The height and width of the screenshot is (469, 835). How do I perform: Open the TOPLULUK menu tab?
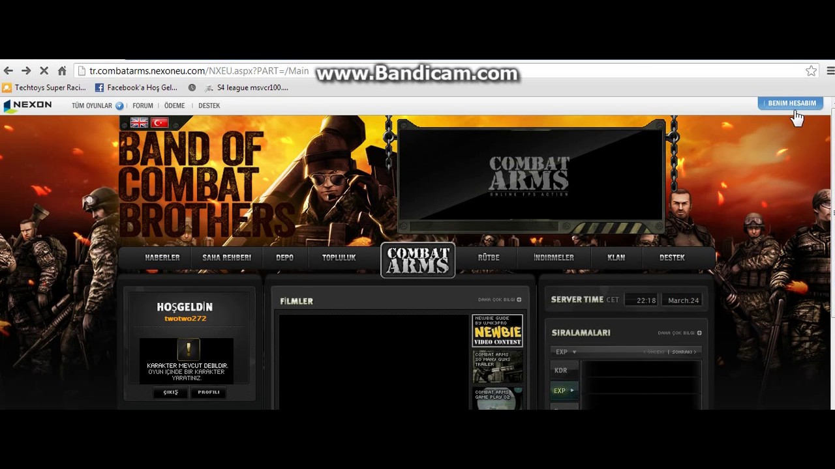[x=339, y=258]
